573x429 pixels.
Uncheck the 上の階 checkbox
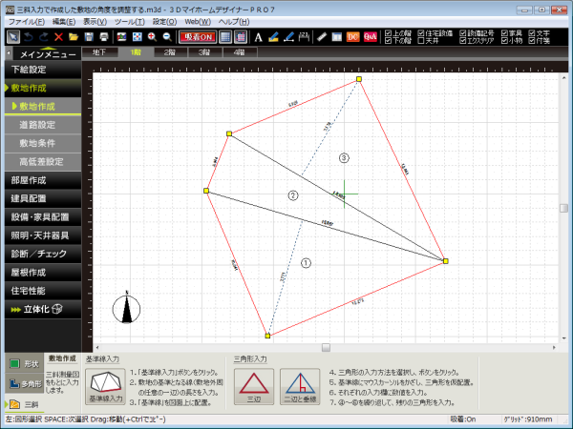[389, 31]
